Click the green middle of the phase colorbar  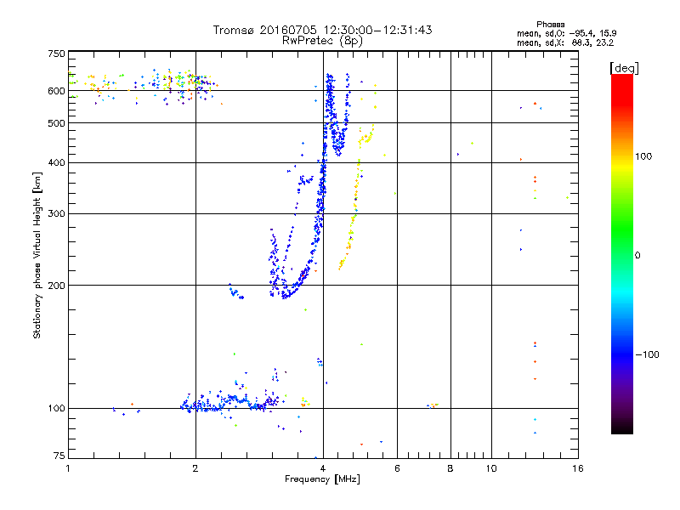[622, 235]
